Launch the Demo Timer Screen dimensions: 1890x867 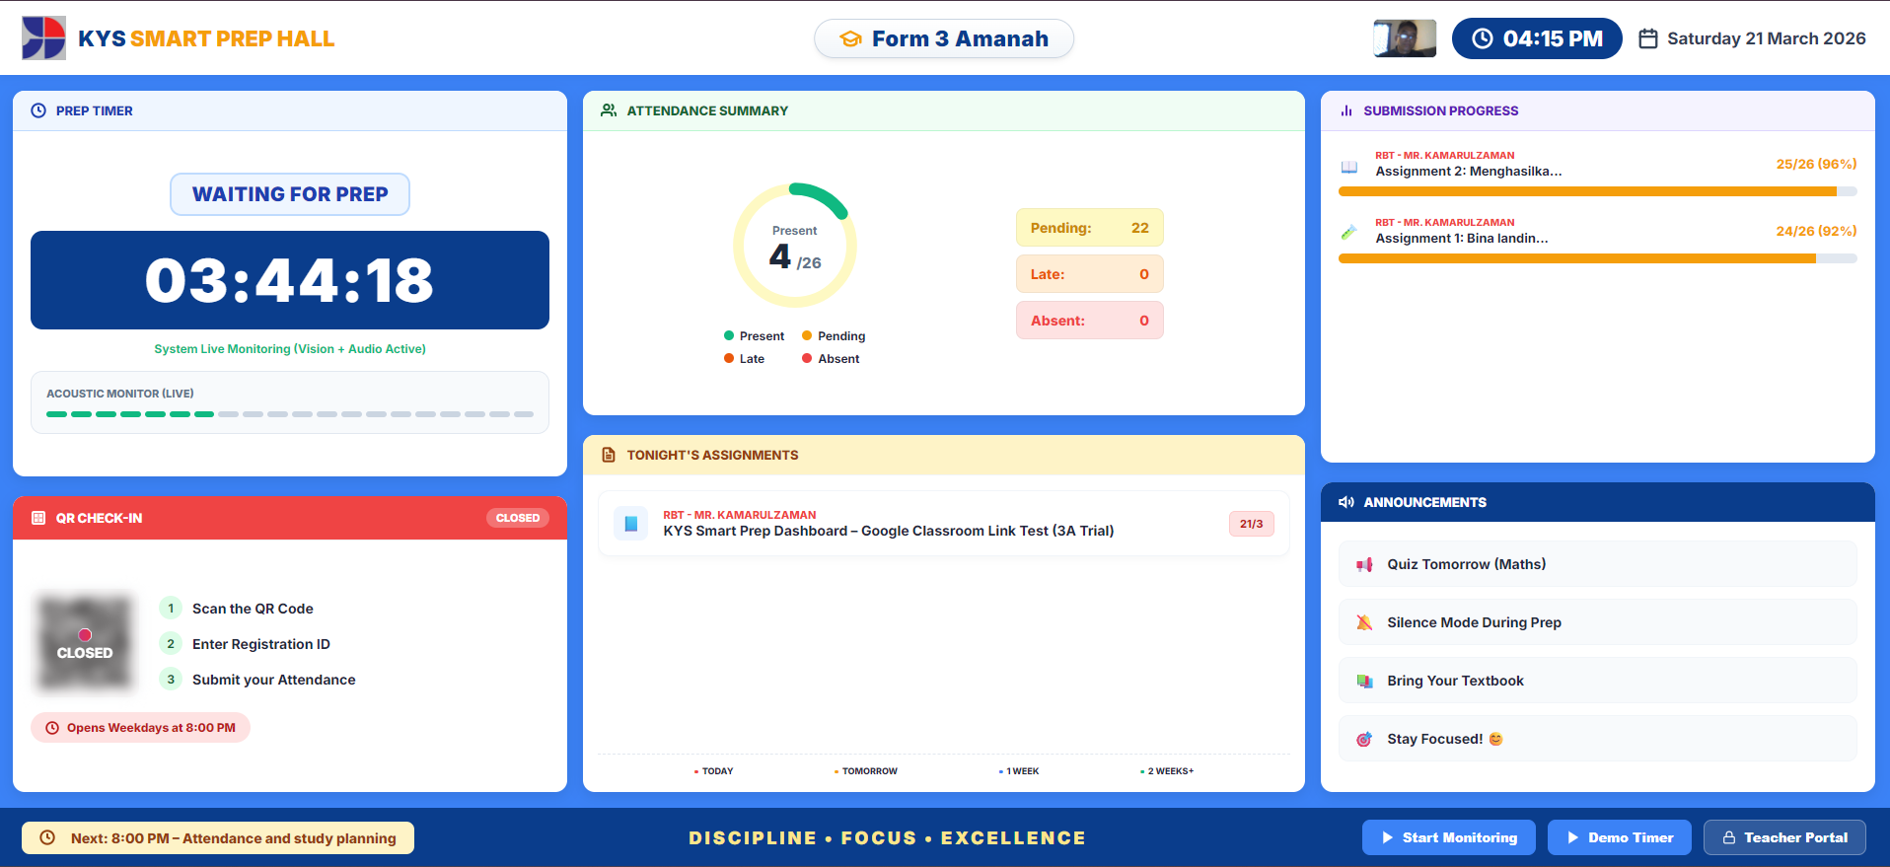(1620, 837)
